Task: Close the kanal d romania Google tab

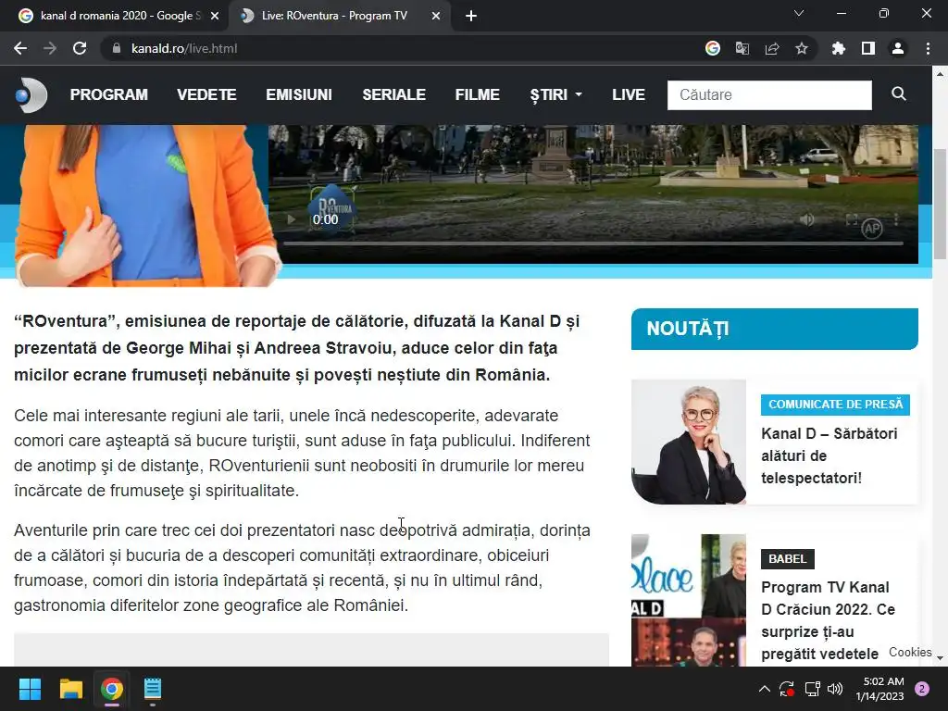Action: point(215,17)
